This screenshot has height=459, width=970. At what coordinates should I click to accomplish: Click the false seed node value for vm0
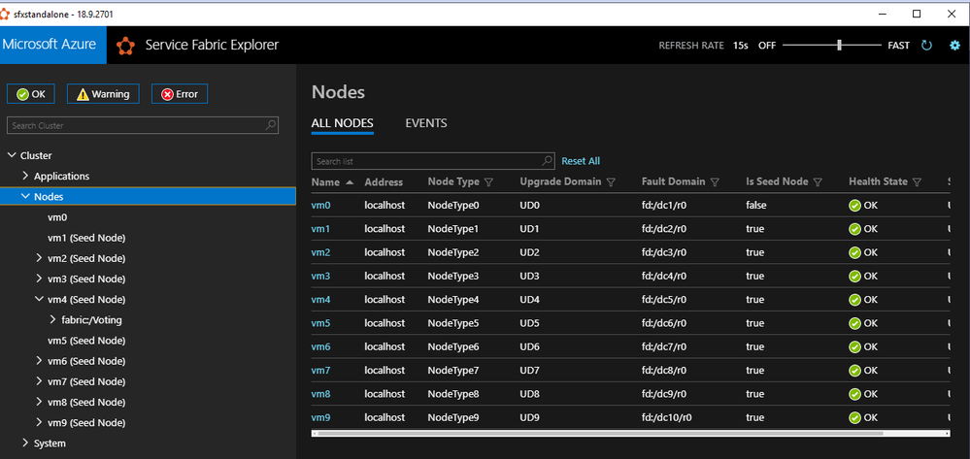point(756,206)
